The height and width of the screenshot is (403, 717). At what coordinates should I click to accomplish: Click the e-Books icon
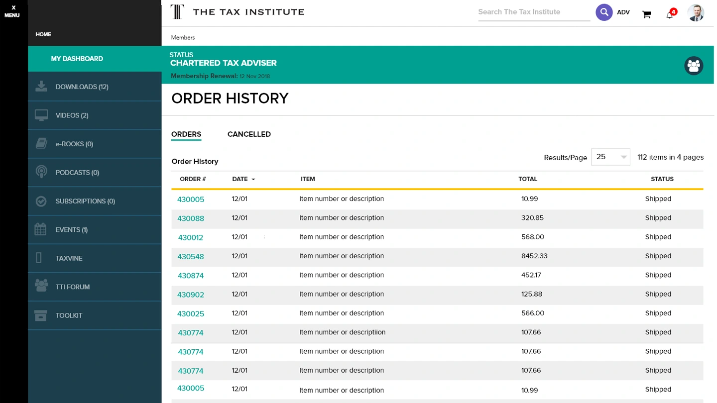41,142
